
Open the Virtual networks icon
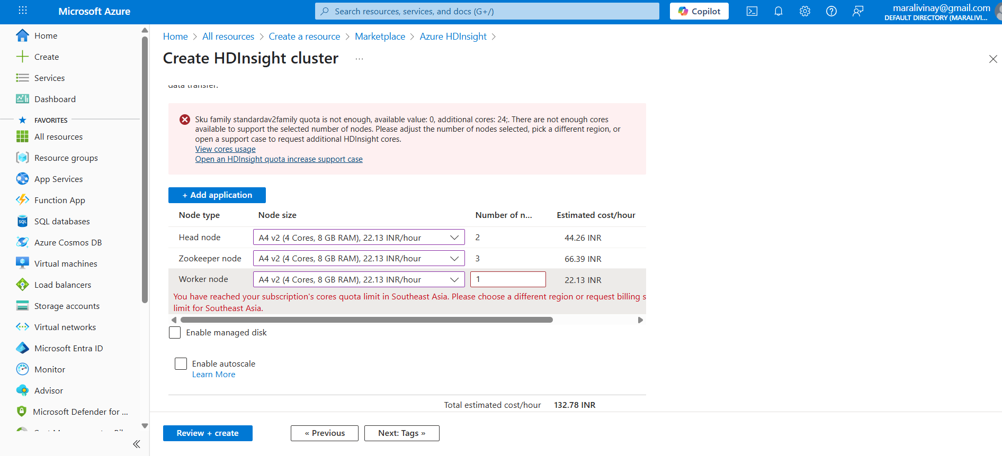[22, 327]
